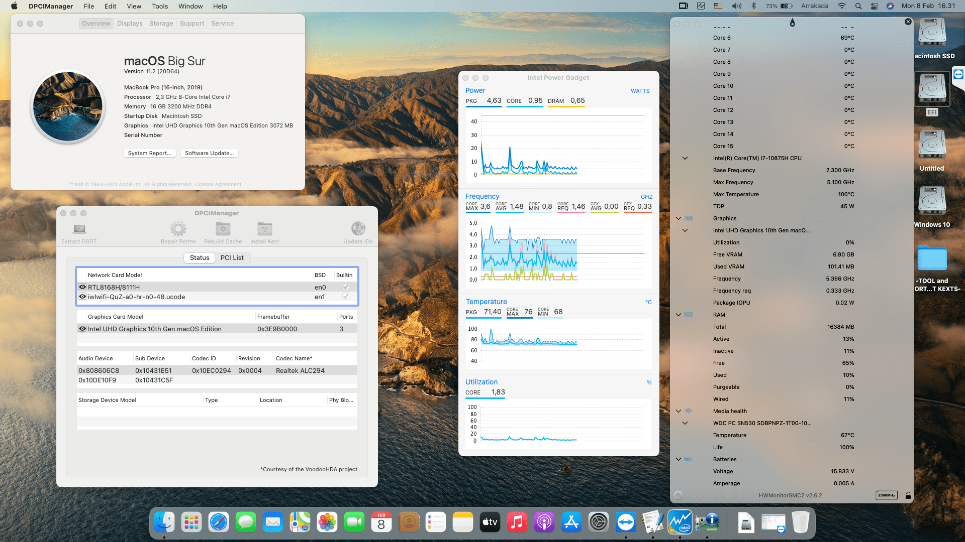Open HWMonitorSMC2 settings gear icon

(x=678, y=495)
